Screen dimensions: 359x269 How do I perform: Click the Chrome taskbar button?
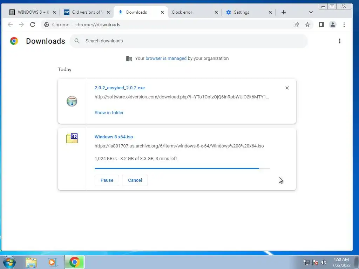(74, 262)
